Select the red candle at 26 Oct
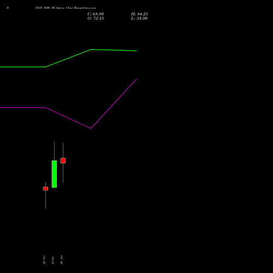273x273 pixels. [x=63, y=161]
